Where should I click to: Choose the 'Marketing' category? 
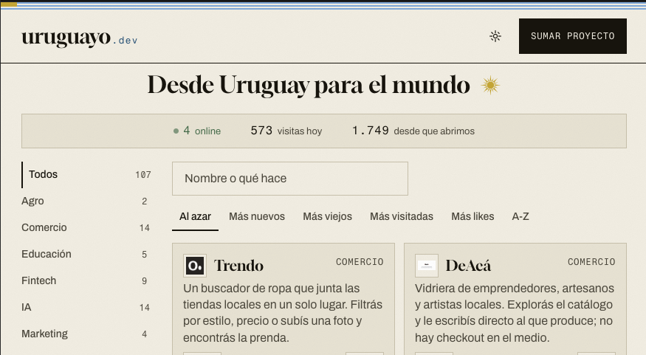[87, 334]
